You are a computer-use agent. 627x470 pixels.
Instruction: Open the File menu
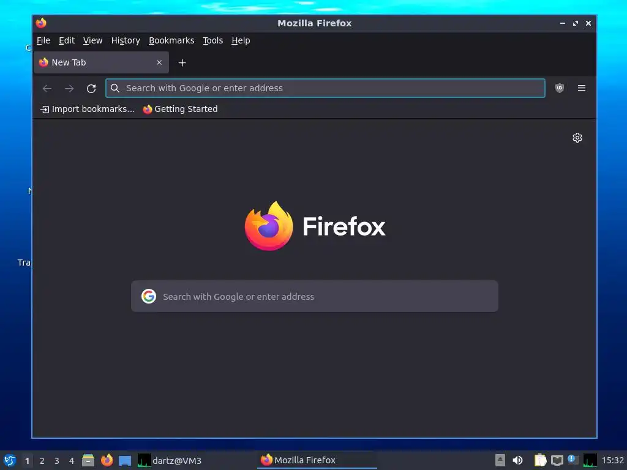(x=43, y=40)
